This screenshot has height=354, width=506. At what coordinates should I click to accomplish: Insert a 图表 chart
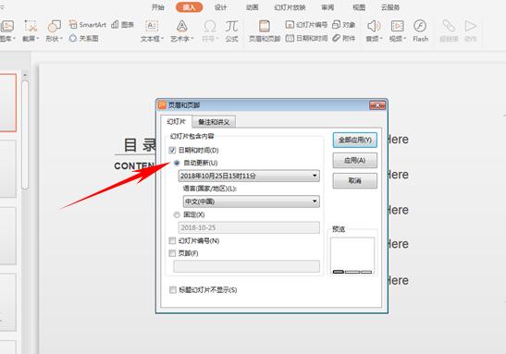123,25
